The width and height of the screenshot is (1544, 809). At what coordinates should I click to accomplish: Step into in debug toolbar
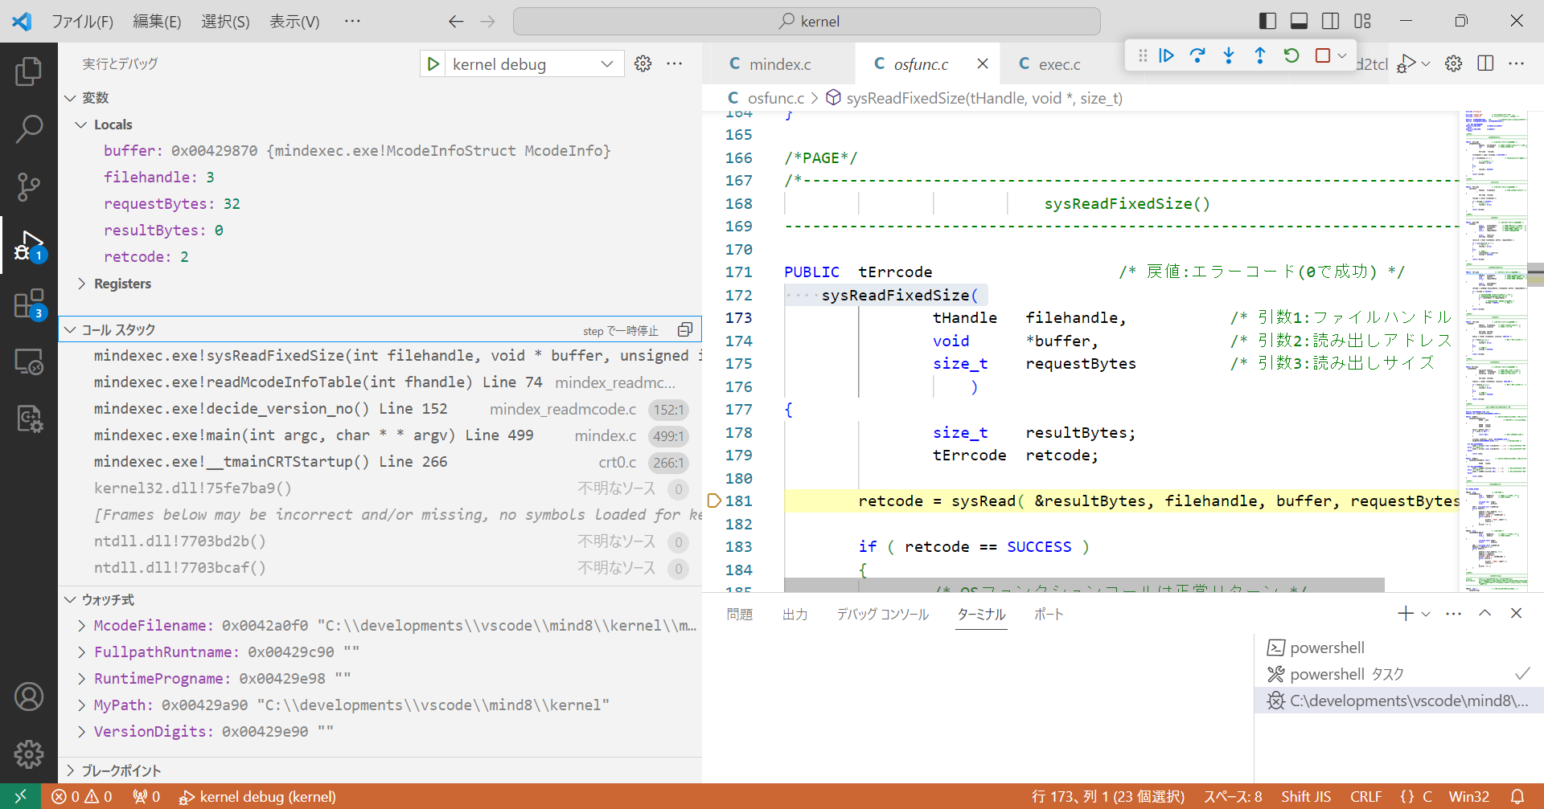[1229, 55]
